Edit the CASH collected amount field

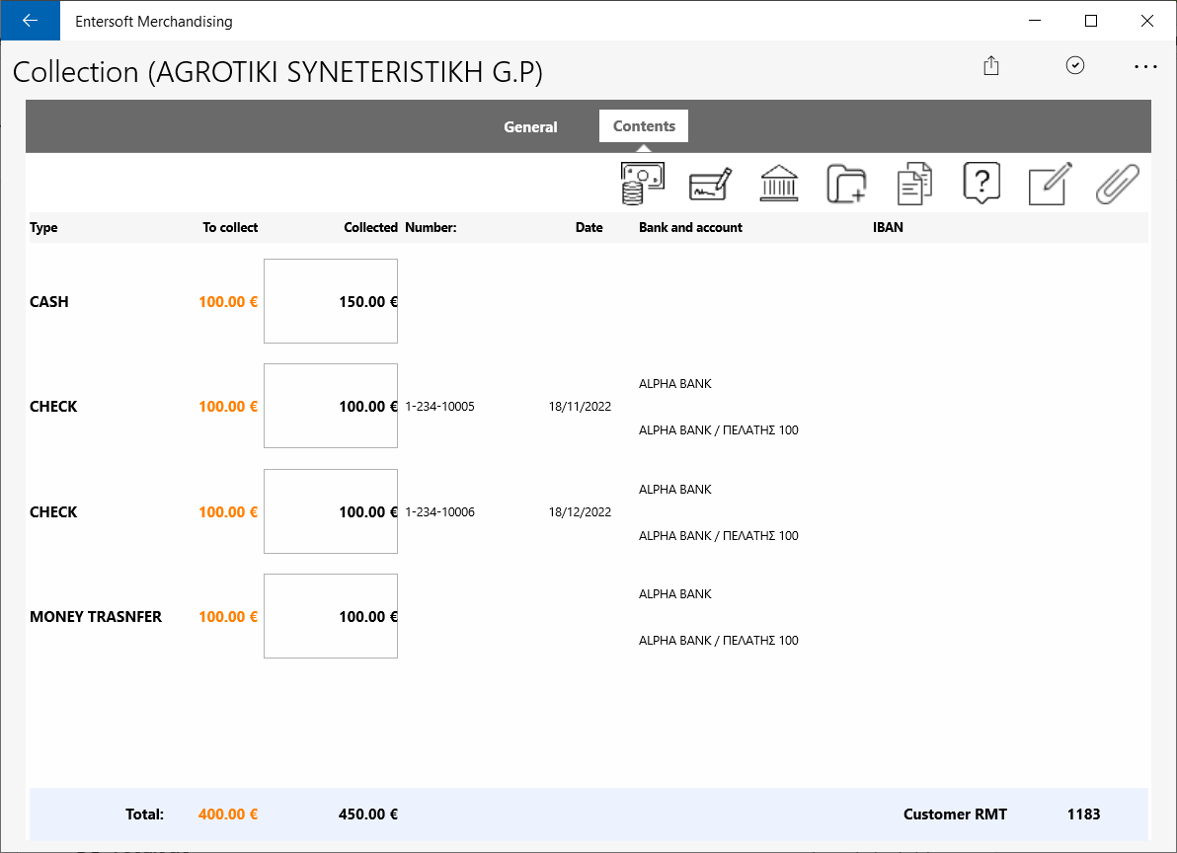(330, 301)
